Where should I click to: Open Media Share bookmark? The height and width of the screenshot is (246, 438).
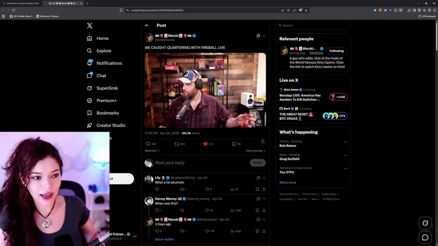point(22,16)
